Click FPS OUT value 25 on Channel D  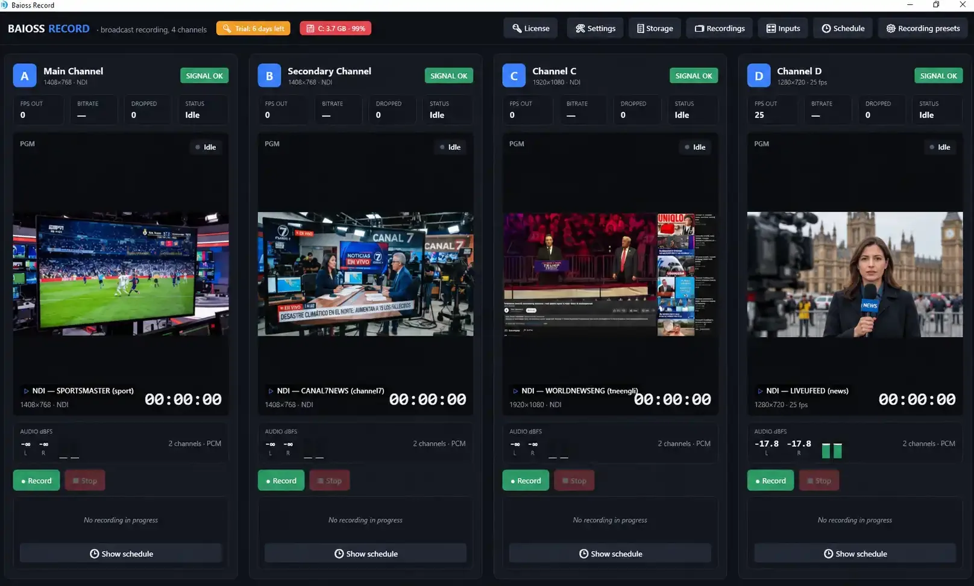coord(759,115)
